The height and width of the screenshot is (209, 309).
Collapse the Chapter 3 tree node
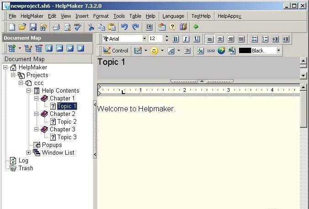[36, 130]
